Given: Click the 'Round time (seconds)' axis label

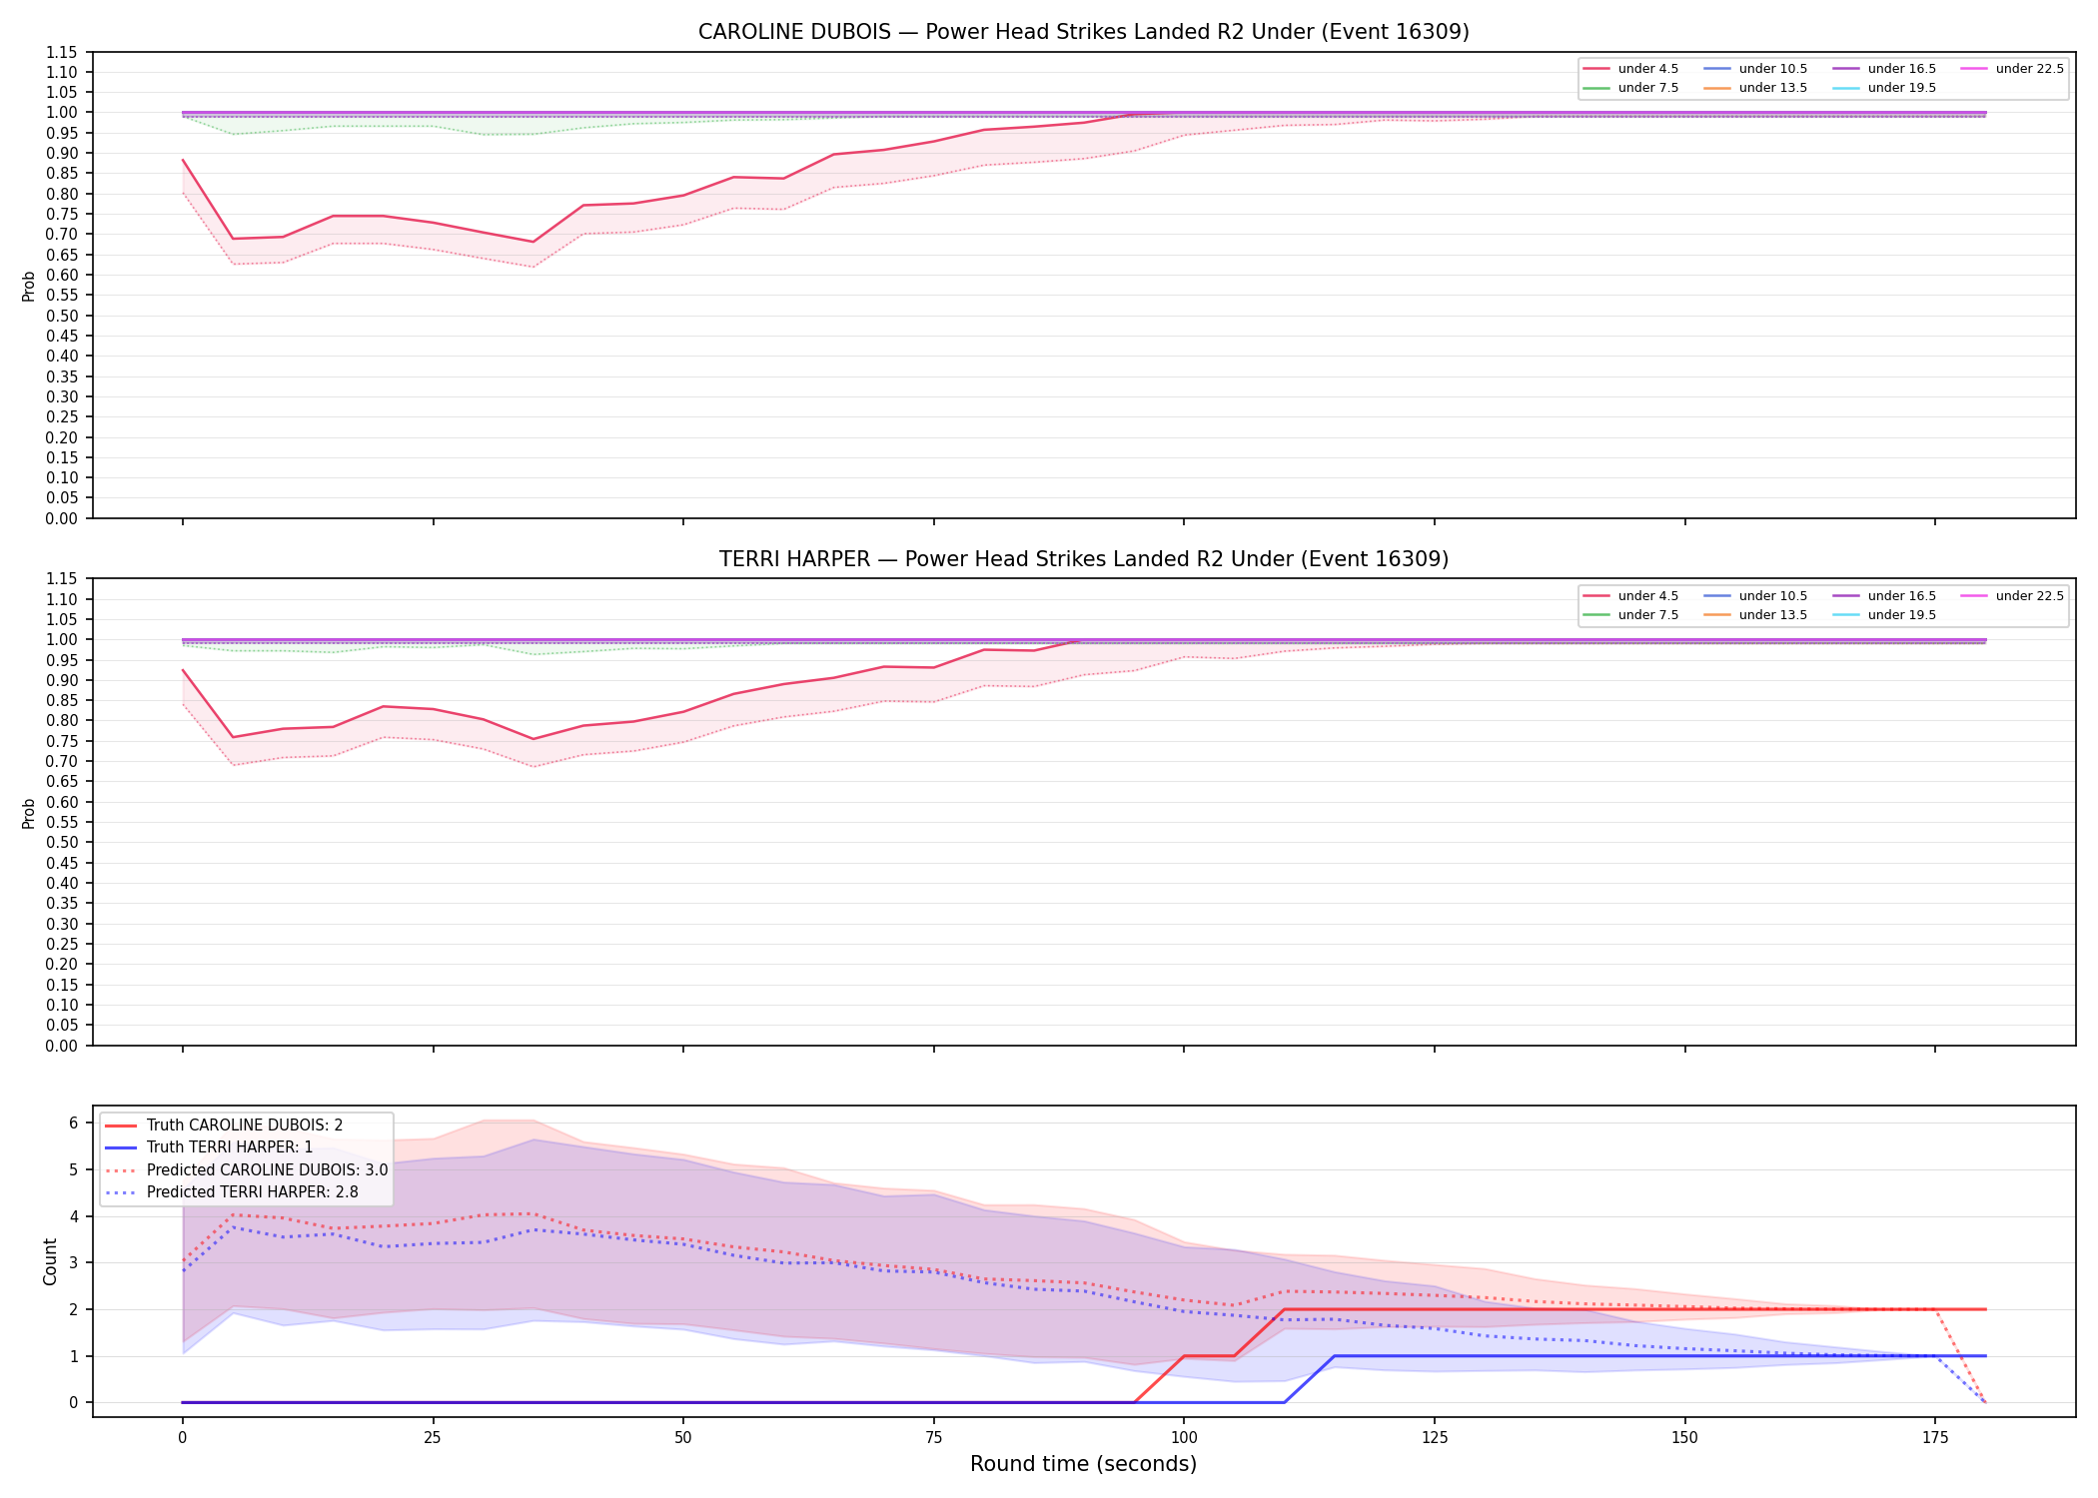Looking at the screenshot, I should [1083, 1464].
